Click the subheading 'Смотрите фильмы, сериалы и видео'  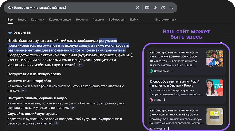[37, 98]
